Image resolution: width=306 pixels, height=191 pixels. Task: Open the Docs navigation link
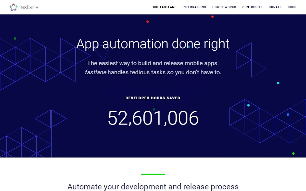click(x=292, y=7)
